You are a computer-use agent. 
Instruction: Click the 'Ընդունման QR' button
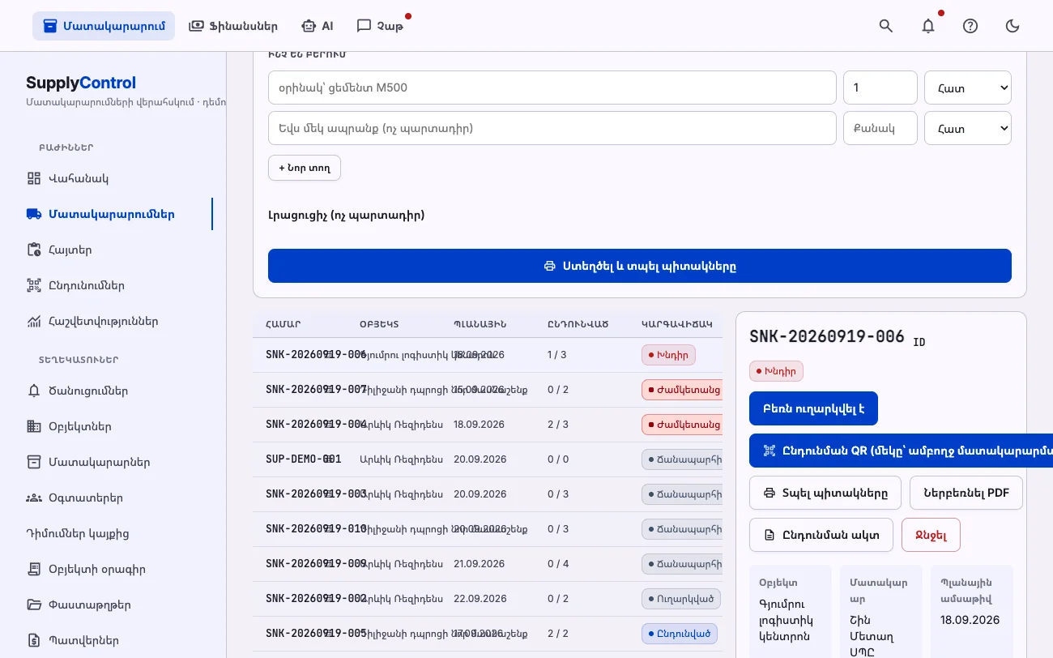coord(901,451)
